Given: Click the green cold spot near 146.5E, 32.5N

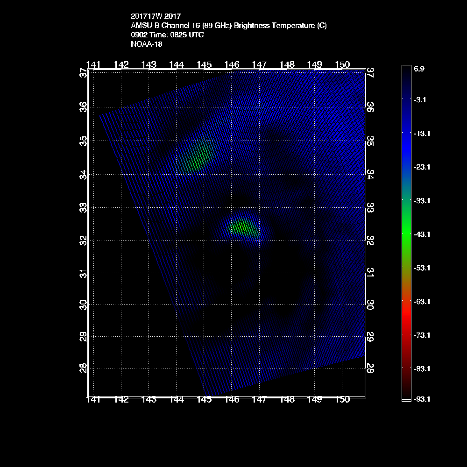Looking at the screenshot, I should pos(244,227).
